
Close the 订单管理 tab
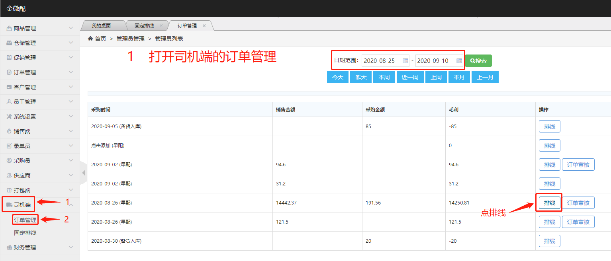[x=204, y=25]
